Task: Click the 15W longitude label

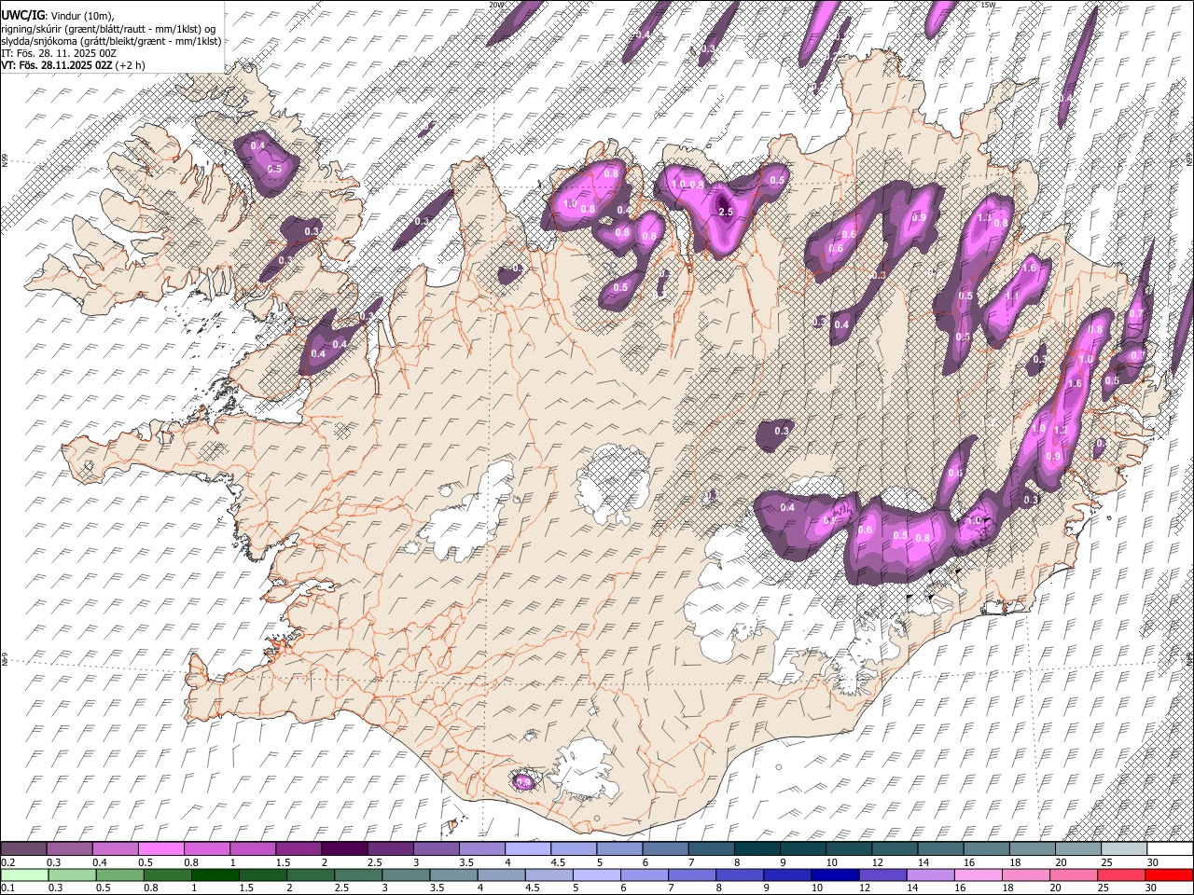Action: (x=988, y=5)
